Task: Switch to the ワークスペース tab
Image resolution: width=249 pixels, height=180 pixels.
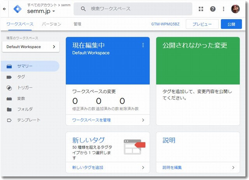Action: (x=20, y=24)
